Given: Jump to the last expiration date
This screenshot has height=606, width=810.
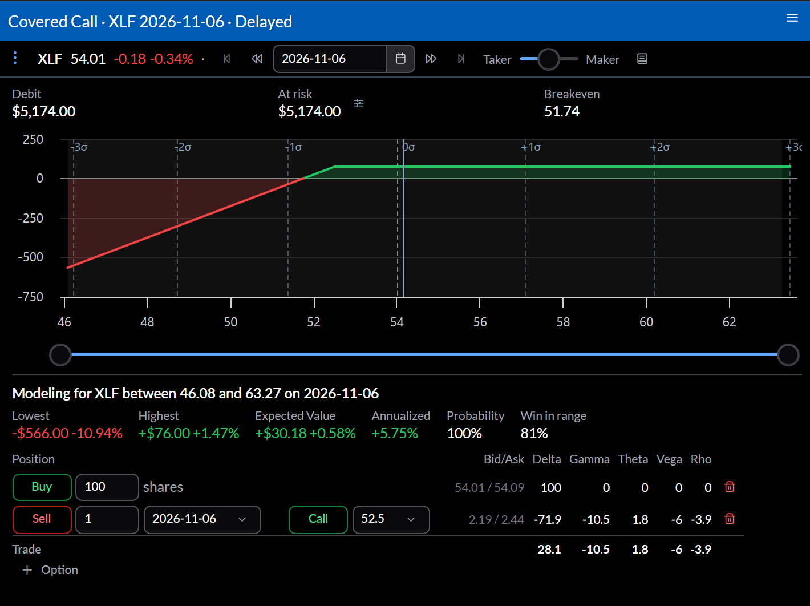Looking at the screenshot, I should click(x=461, y=59).
